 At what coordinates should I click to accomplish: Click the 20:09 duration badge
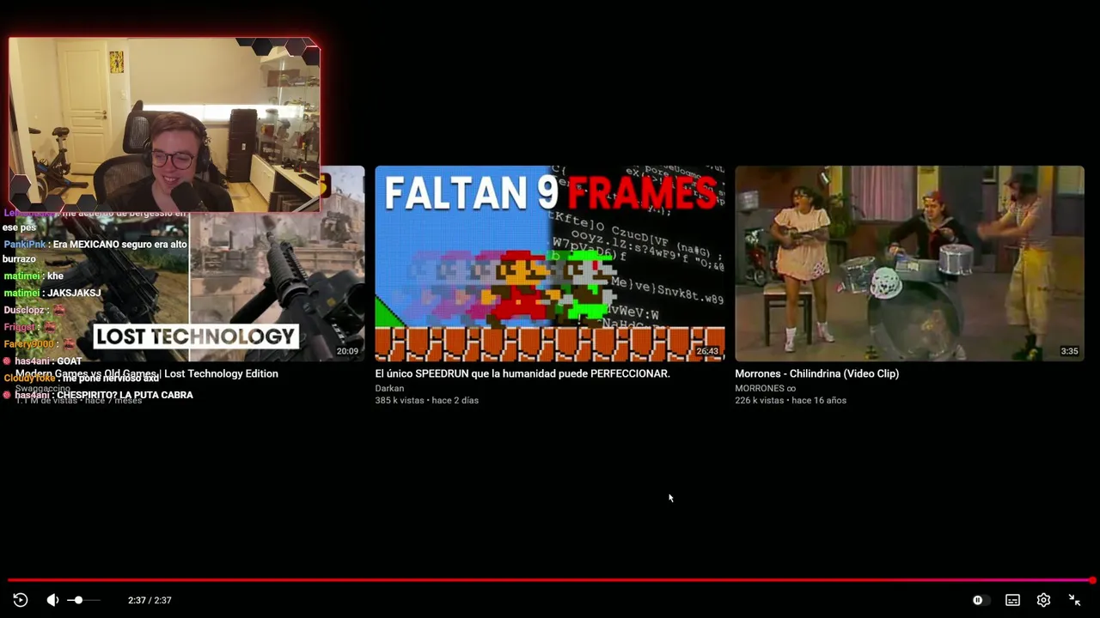[347, 351]
